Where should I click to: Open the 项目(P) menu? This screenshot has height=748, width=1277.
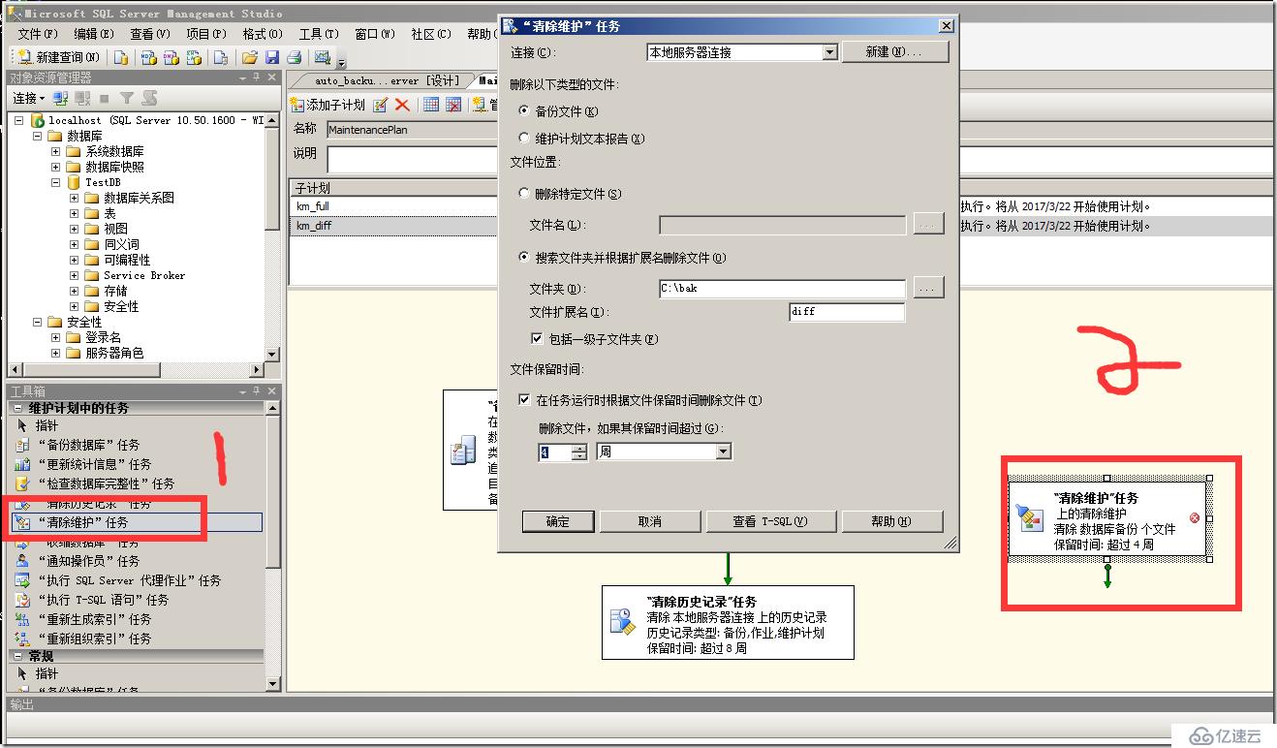click(x=206, y=34)
